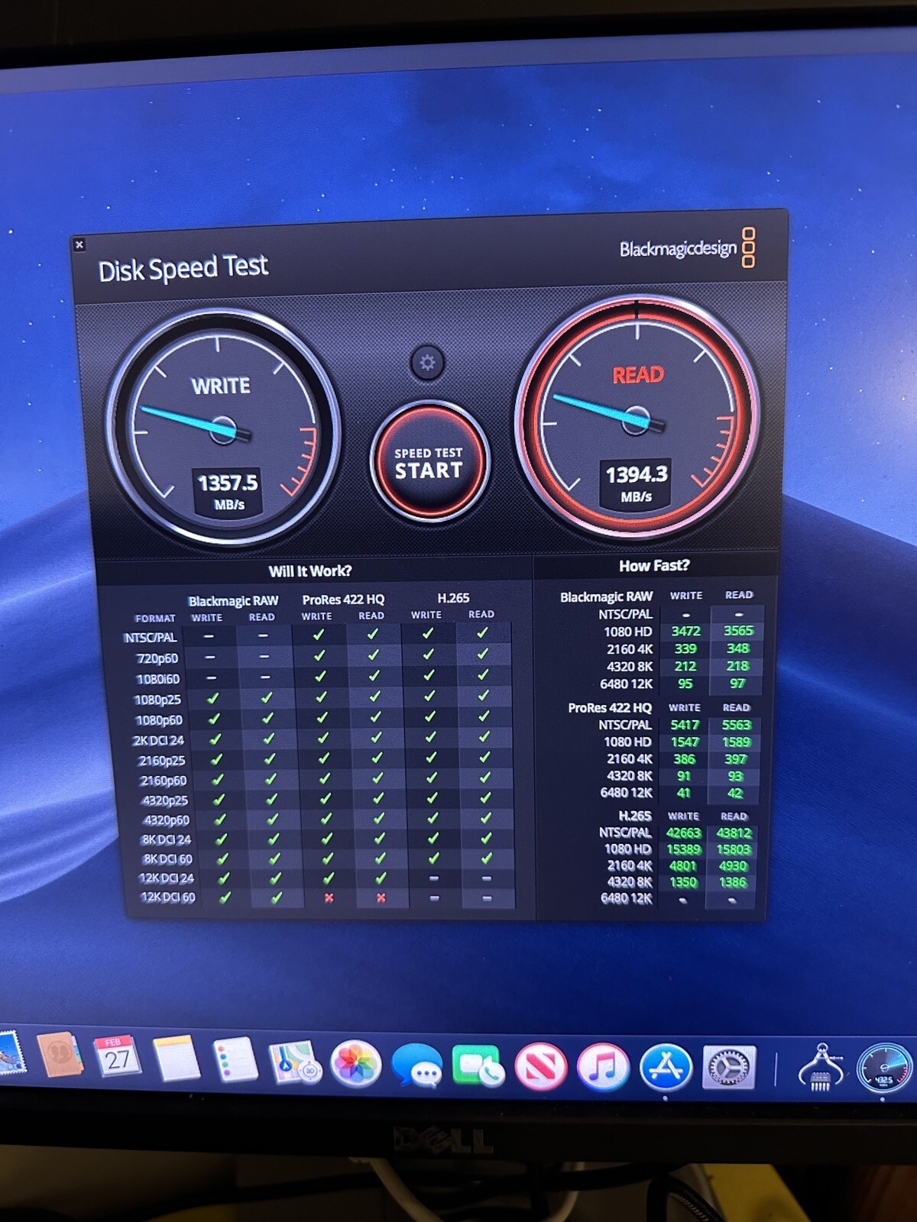The image size is (917, 1222).
Task: Click the "15389" H.265 1080 HD write value
Action: (x=683, y=849)
